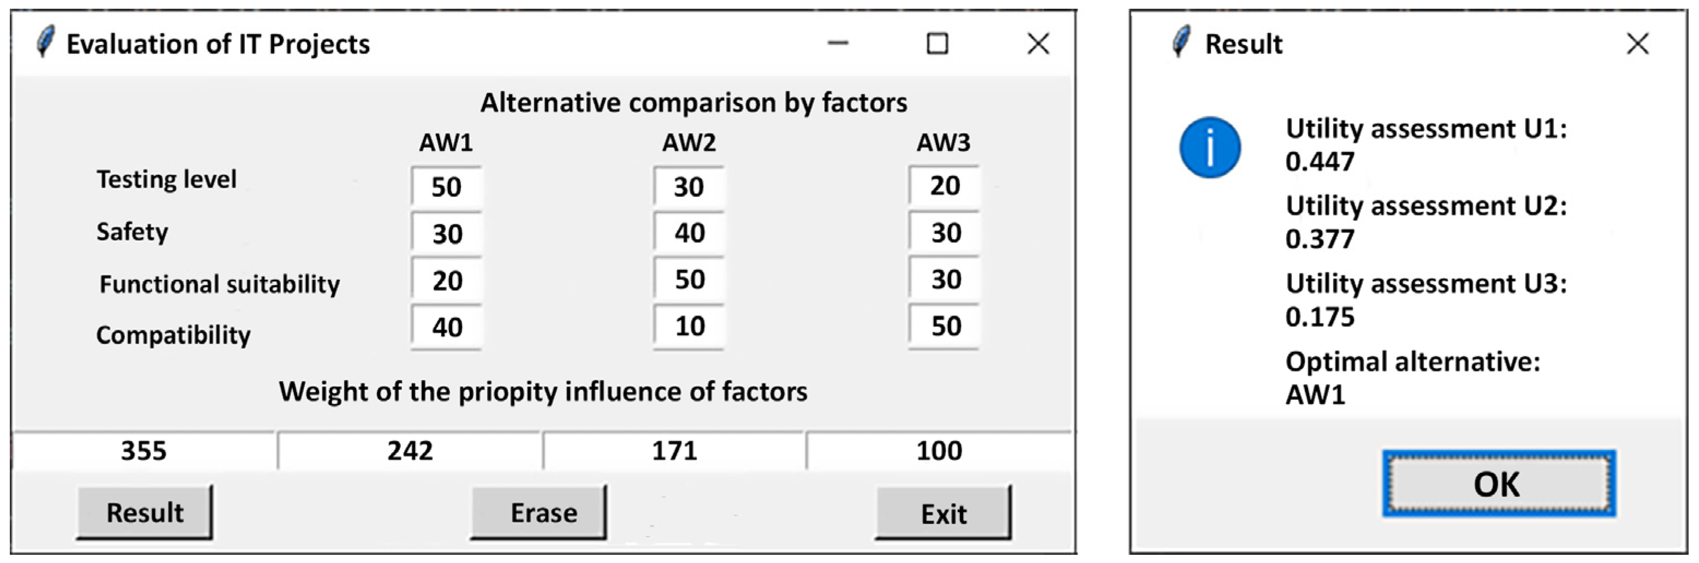
Task: Focus the AW2 Safety input field
Action: click(689, 233)
